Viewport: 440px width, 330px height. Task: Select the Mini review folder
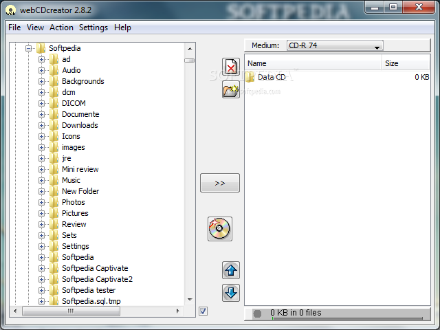pos(80,169)
